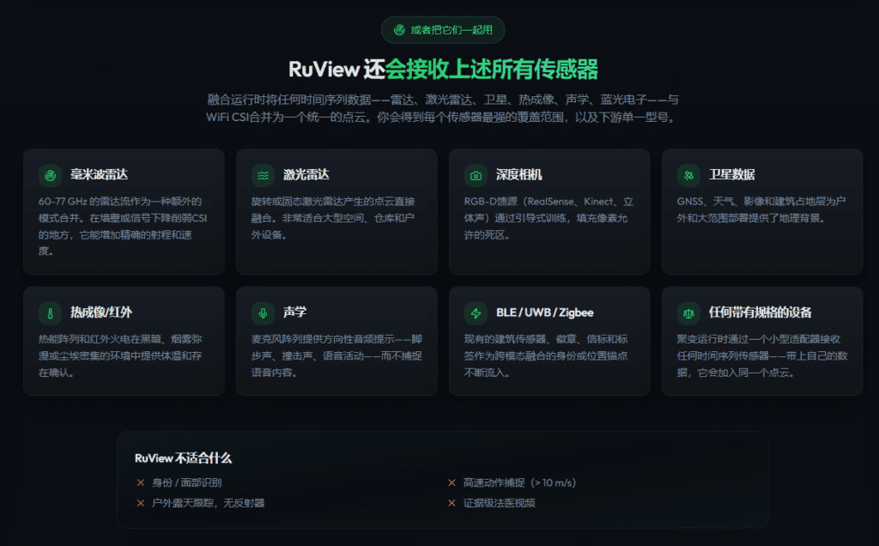Viewport: 879px width, 546px height.
Task: Click the green 会接收上述所有传感器 headline text
Action: 492,70
